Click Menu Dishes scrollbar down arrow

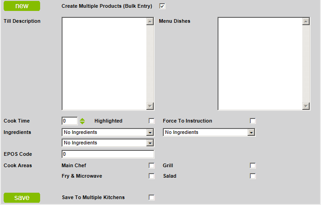(306, 106)
